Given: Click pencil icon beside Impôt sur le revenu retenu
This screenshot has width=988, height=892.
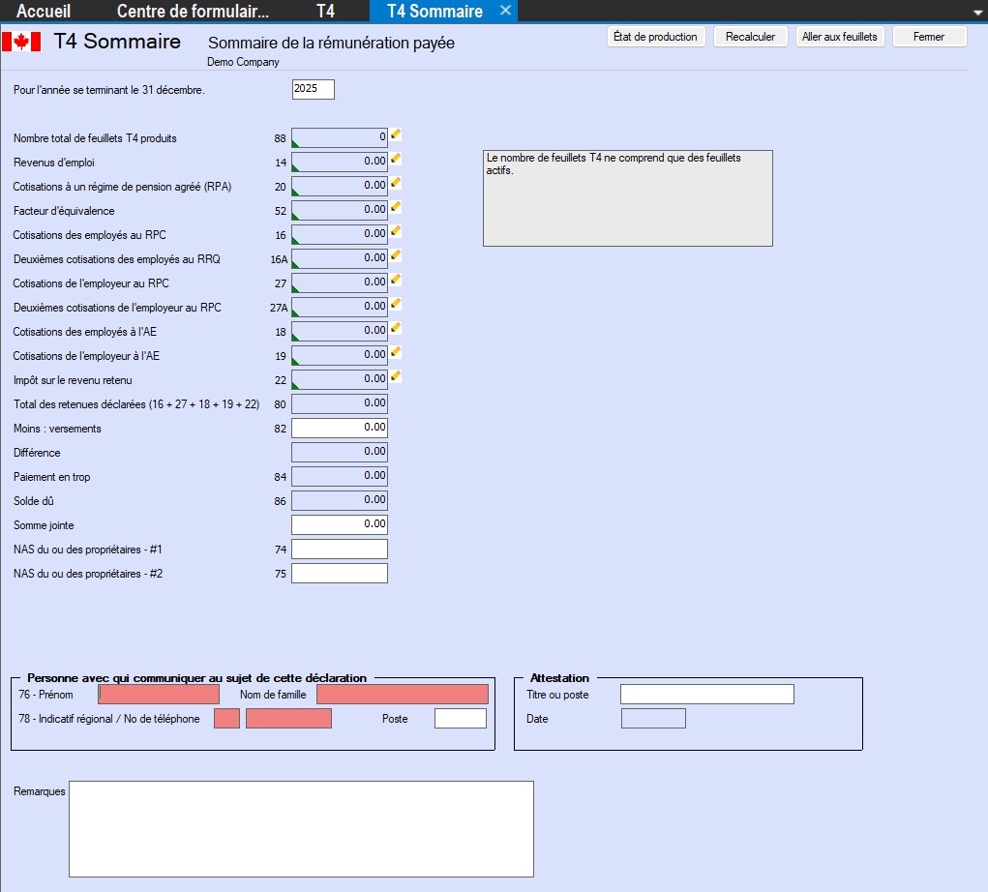Looking at the screenshot, I should pyautogui.click(x=396, y=377).
